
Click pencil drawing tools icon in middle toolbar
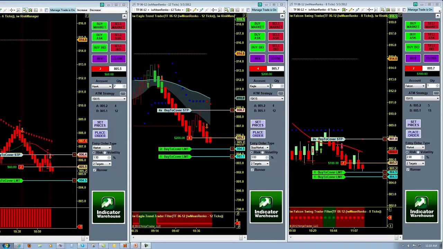pos(195,10)
